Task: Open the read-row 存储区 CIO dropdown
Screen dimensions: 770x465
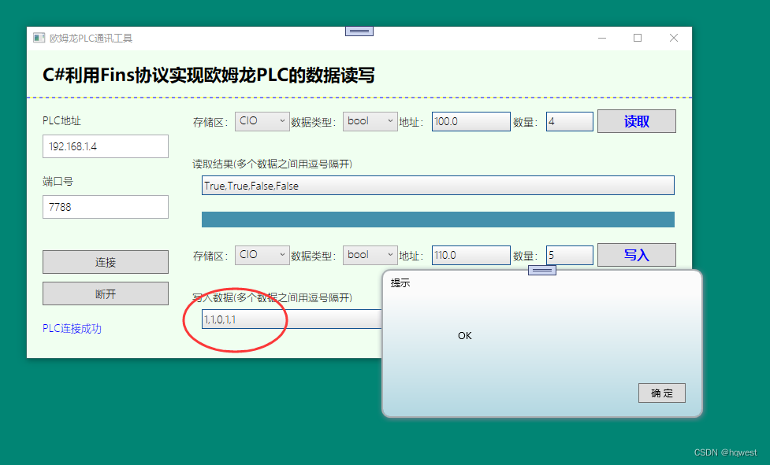Action: [262, 121]
